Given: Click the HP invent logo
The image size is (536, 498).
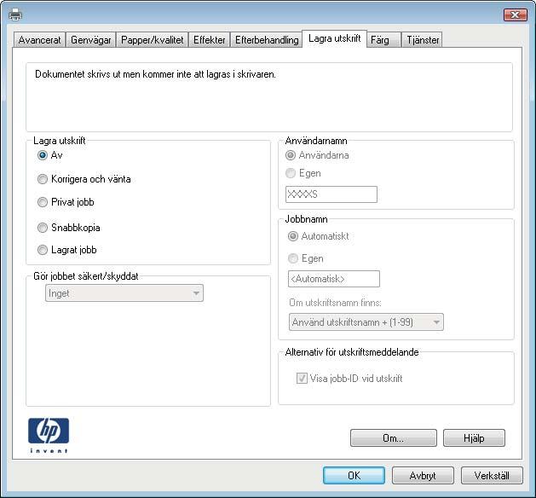Looking at the screenshot, I should (49, 435).
